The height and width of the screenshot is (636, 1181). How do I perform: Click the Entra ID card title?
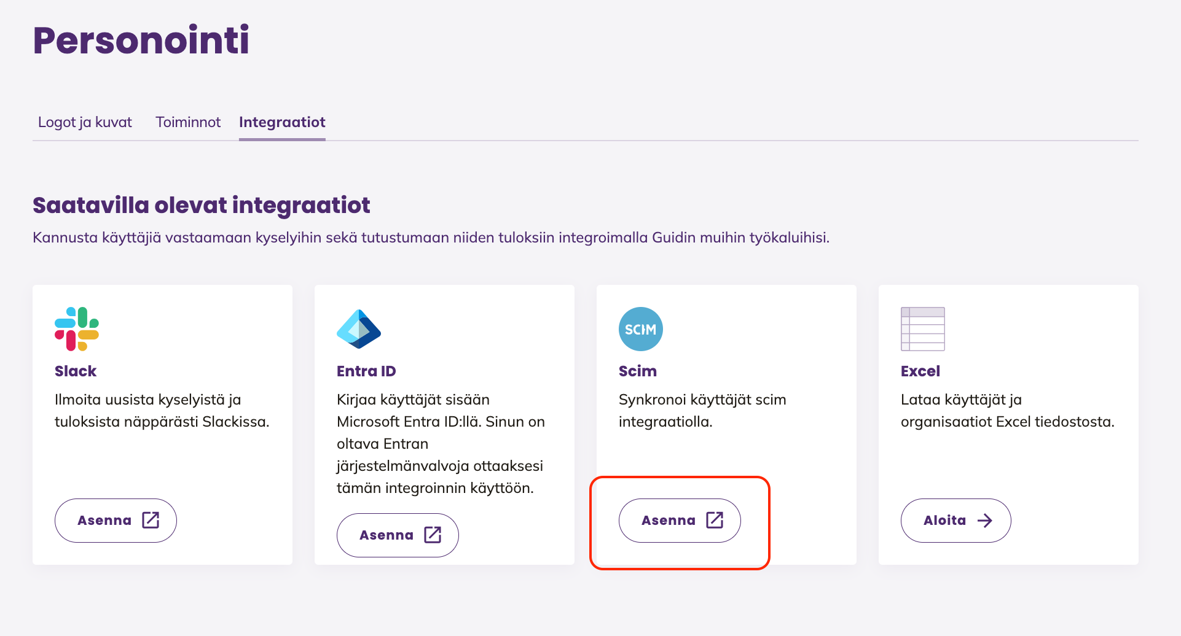click(x=366, y=371)
